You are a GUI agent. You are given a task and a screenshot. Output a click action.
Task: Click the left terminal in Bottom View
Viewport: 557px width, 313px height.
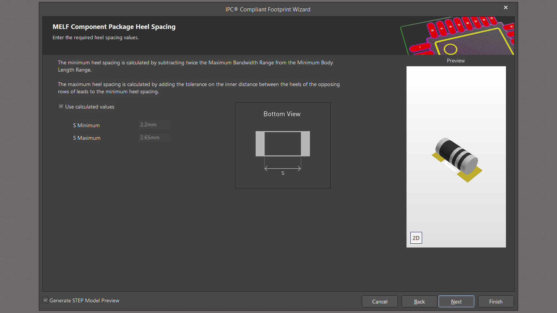point(260,144)
